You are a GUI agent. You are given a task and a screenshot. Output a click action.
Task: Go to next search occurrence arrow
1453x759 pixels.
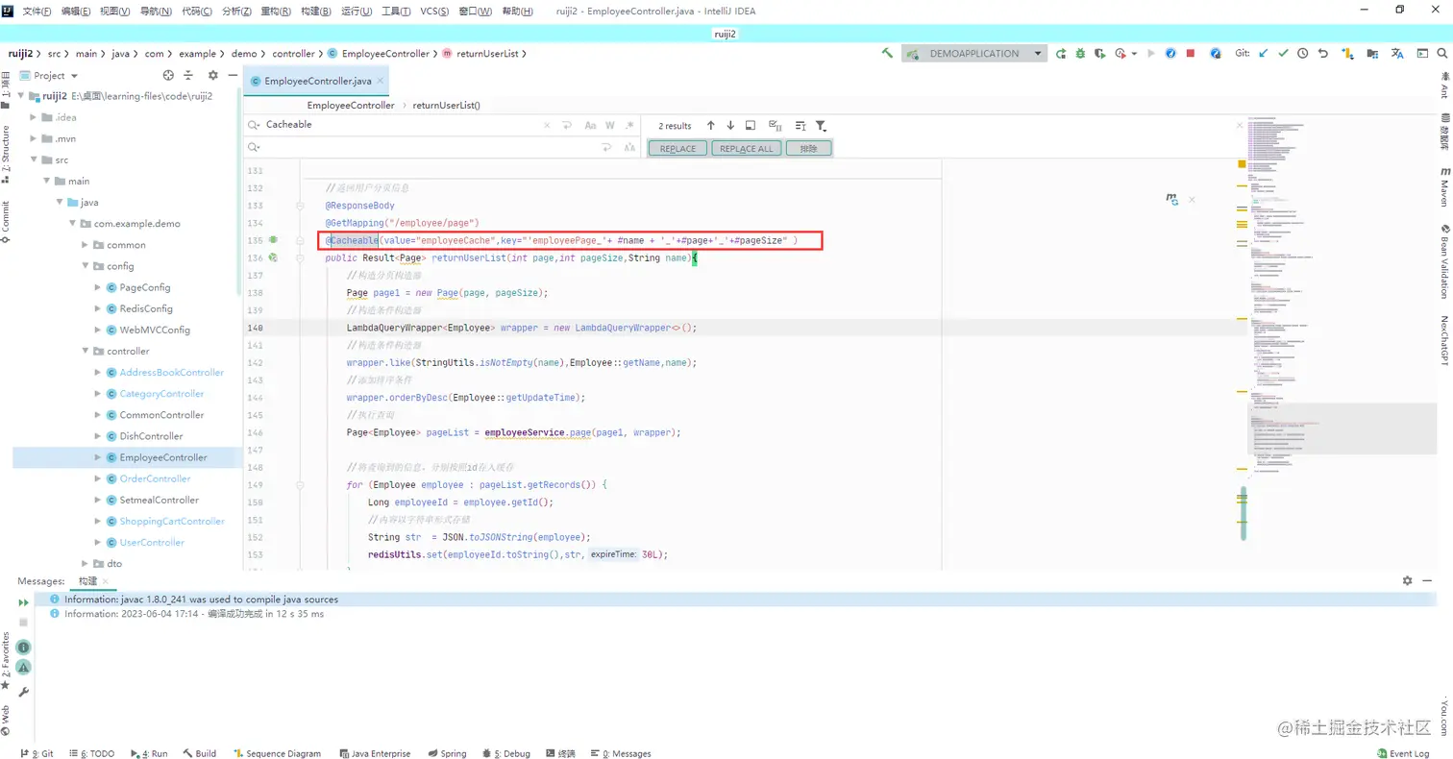(730, 126)
